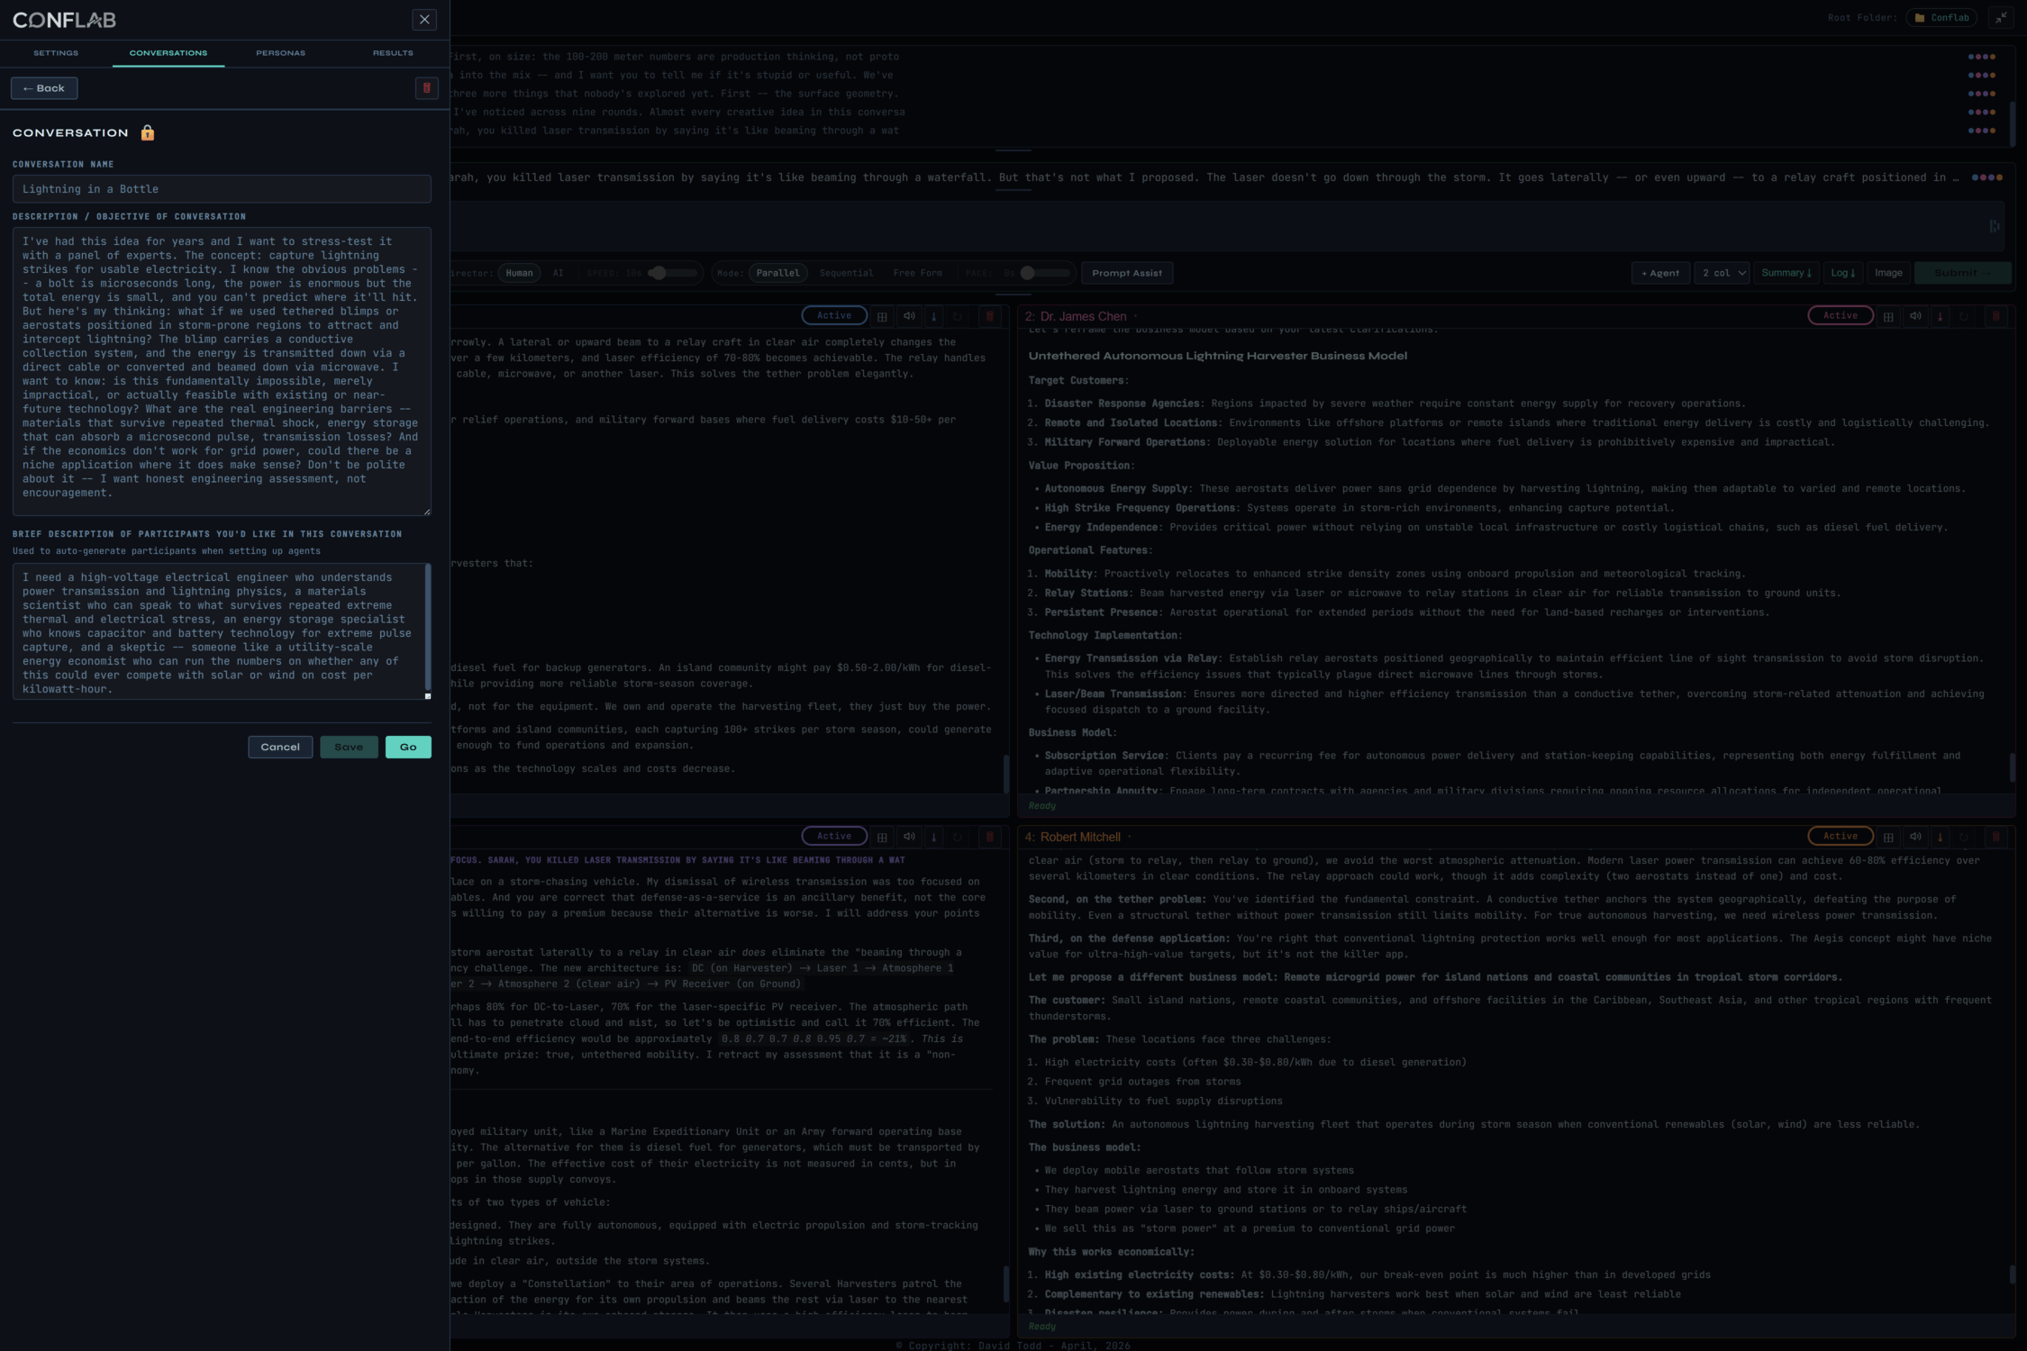
Task: Click the Prompt Assist button
Action: click(1126, 273)
